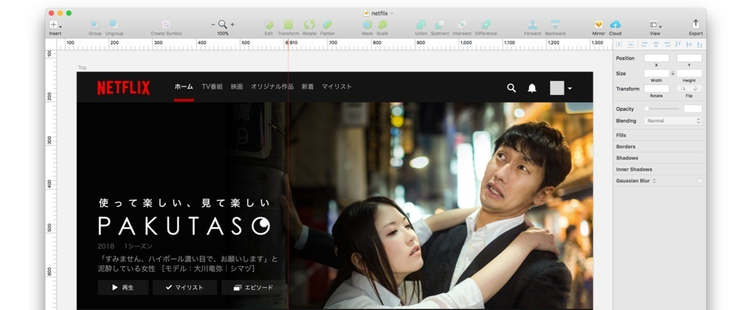751x310 pixels.
Task: Select the ホーム nav item
Action: [x=184, y=86]
